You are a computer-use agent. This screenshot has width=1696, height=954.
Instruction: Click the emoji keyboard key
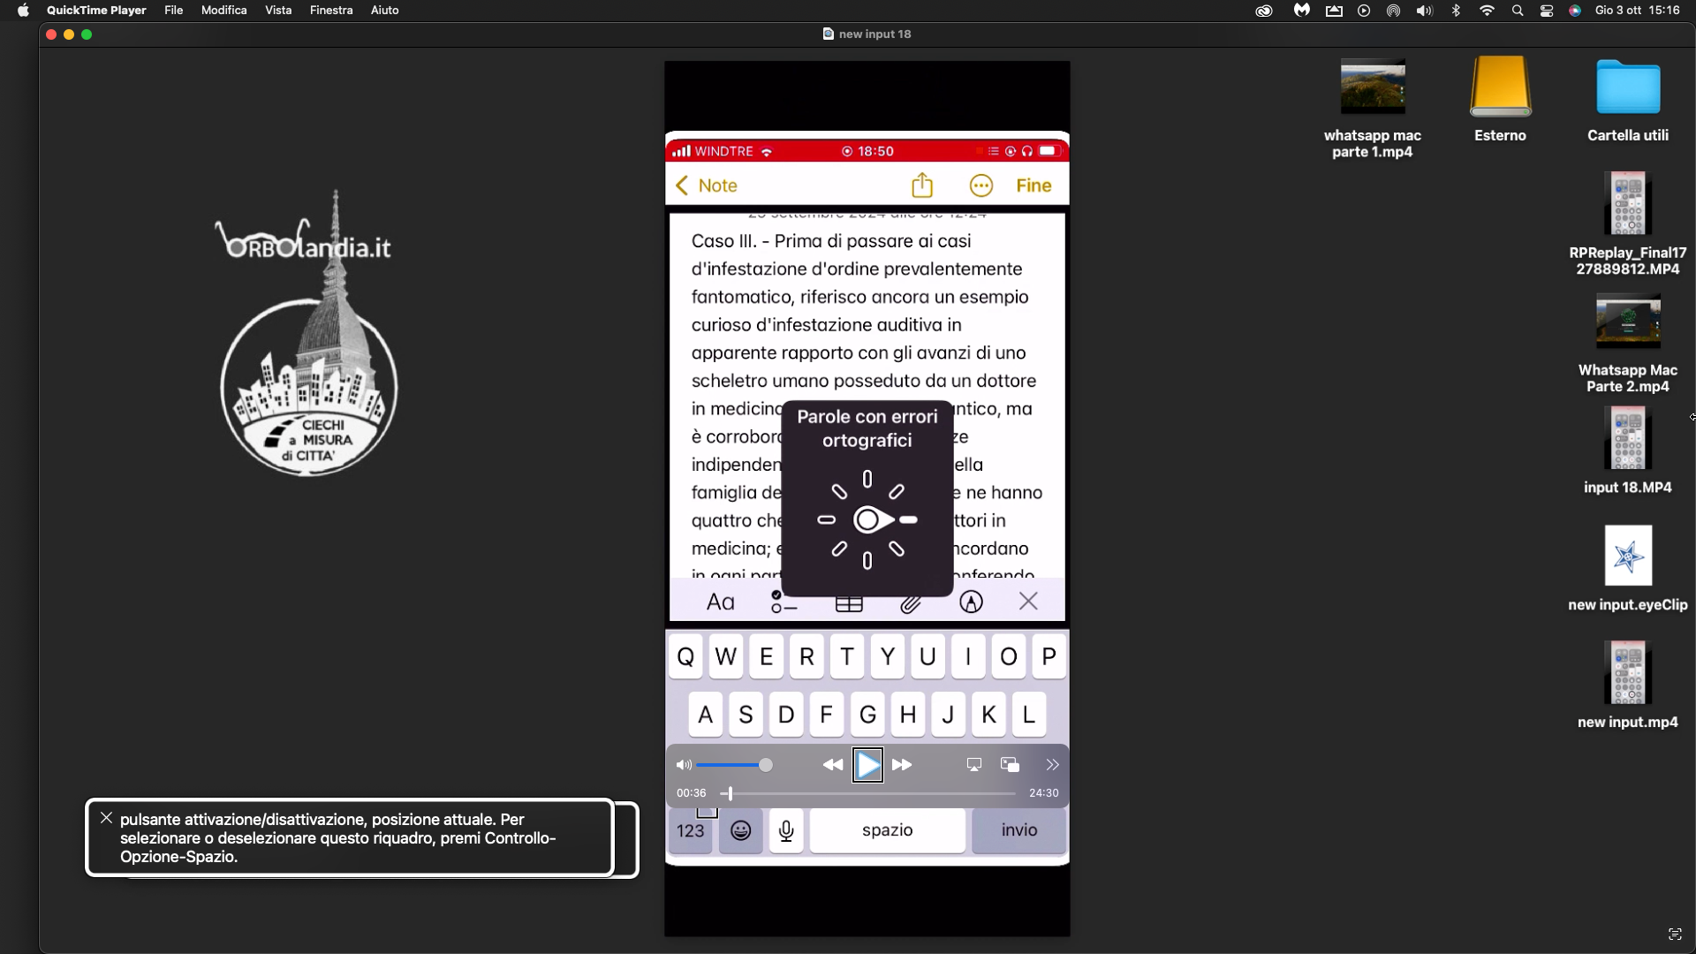(x=741, y=830)
